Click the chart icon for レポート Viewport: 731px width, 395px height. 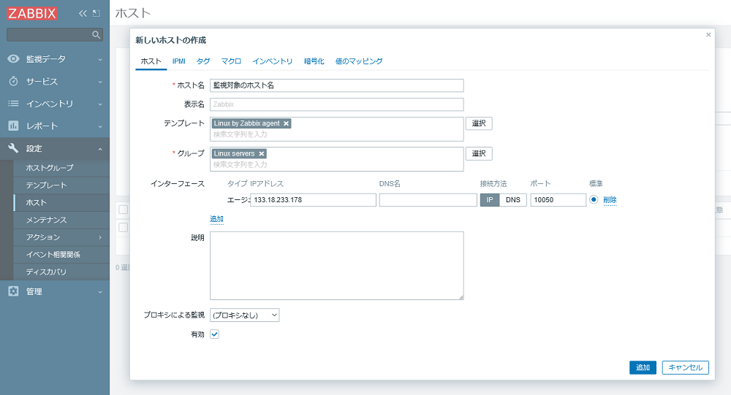click(13, 126)
